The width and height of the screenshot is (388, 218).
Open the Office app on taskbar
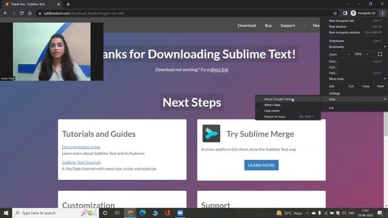pos(168,213)
